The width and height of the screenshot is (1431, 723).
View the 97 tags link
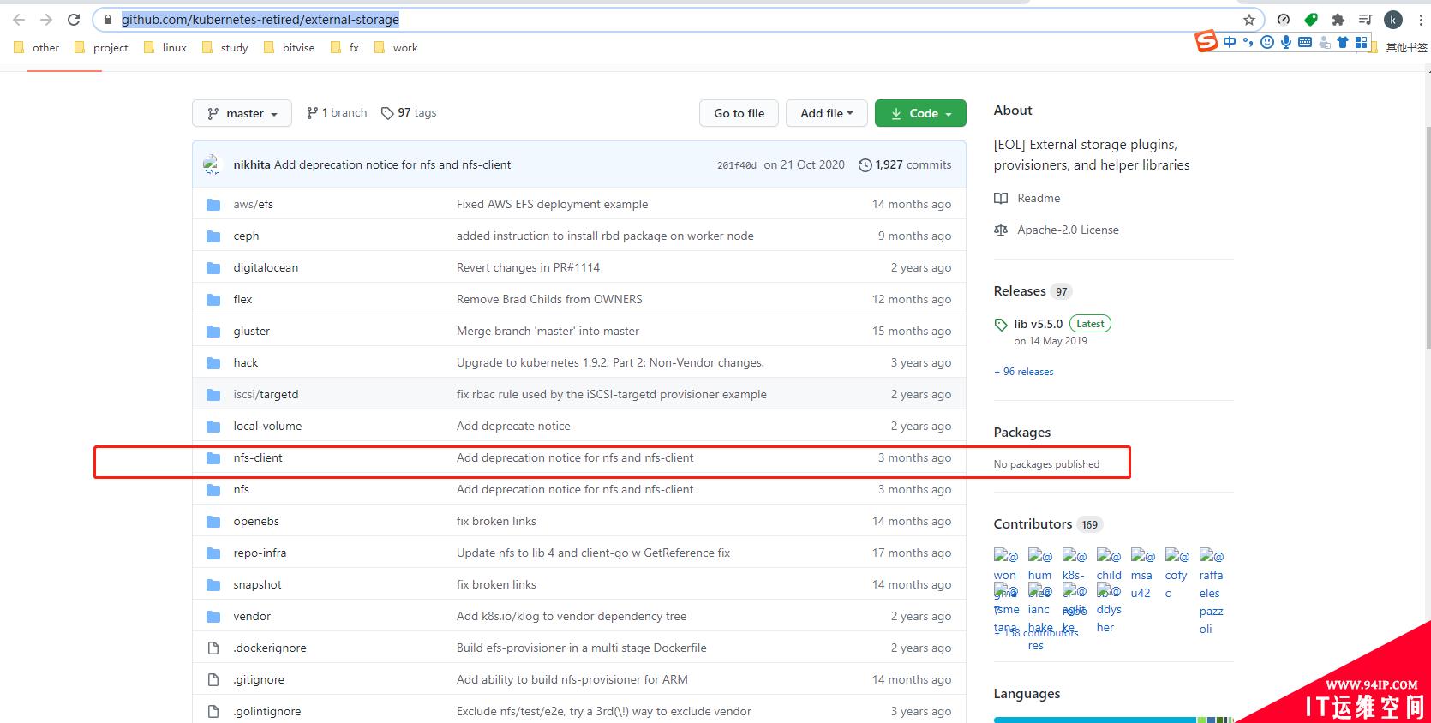(409, 112)
